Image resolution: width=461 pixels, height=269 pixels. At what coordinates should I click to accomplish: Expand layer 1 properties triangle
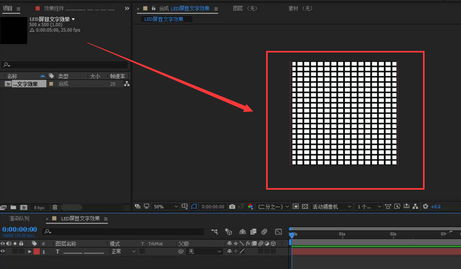coord(30,251)
